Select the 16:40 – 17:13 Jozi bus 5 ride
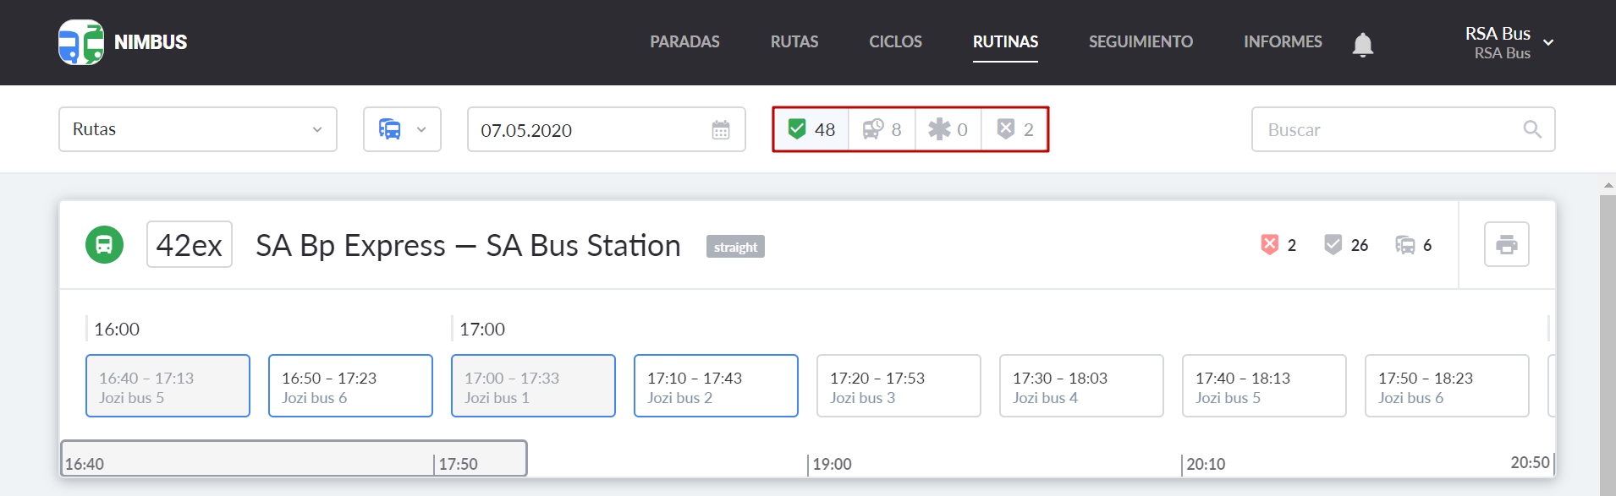Viewport: 1616px width, 496px height. pyautogui.click(x=168, y=386)
